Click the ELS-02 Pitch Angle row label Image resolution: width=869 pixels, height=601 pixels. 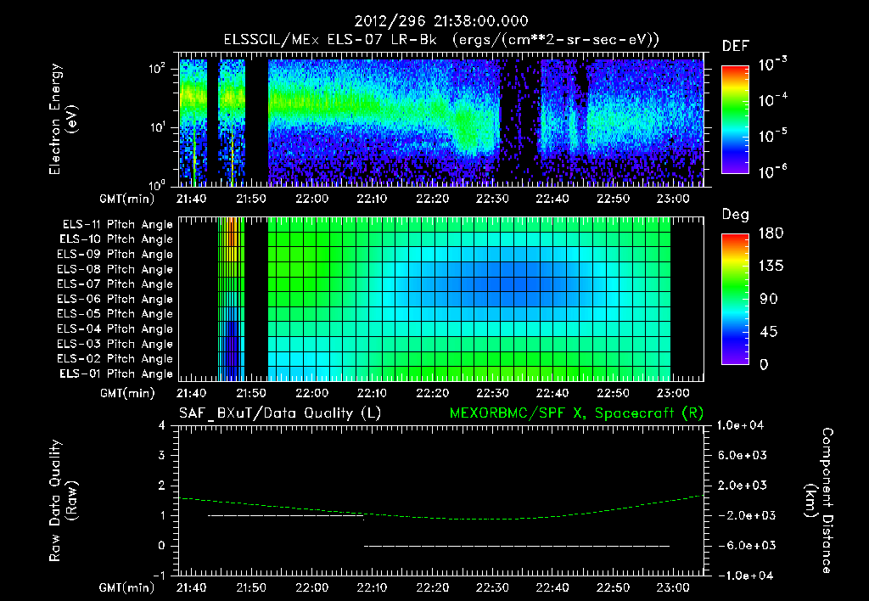(115, 359)
